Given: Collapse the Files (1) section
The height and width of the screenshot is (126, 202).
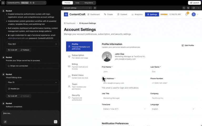Looking at the screenshot, I should tap(32, 82).
